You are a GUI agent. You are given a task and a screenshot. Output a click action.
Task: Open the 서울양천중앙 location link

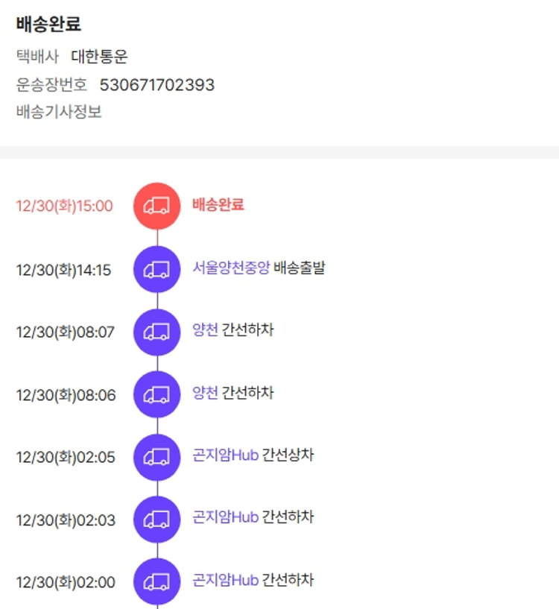[x=231, y=268]
